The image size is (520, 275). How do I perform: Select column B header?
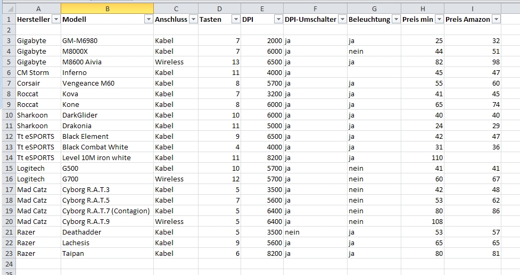pos(107,9)
